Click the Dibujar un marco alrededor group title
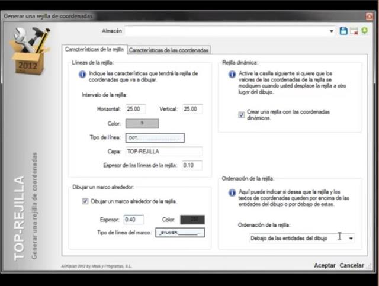Image resolution: width=379 pixels, height=286 pixels. tap(103, 187)
